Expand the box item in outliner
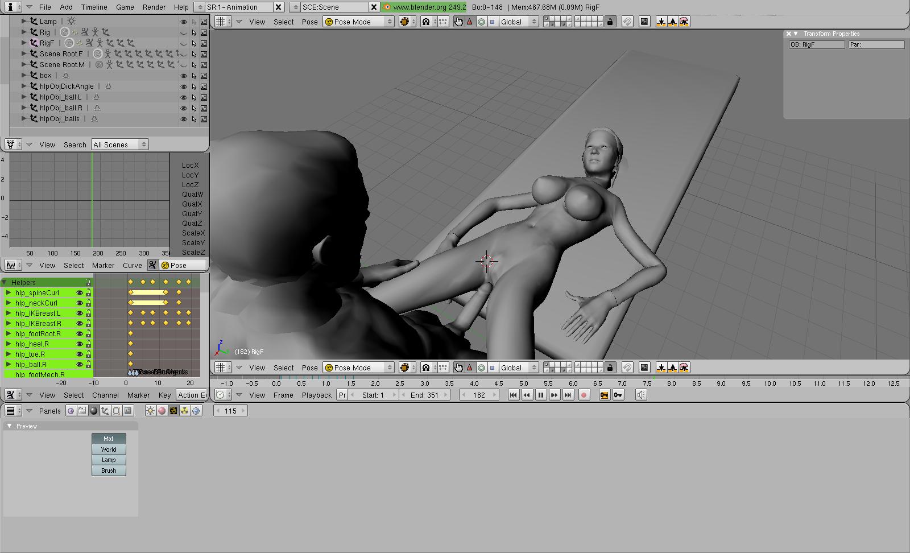910x553 pixels. coord(24,76)
